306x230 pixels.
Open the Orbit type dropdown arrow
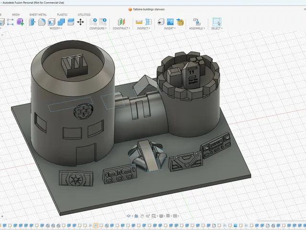pos(132,216)
